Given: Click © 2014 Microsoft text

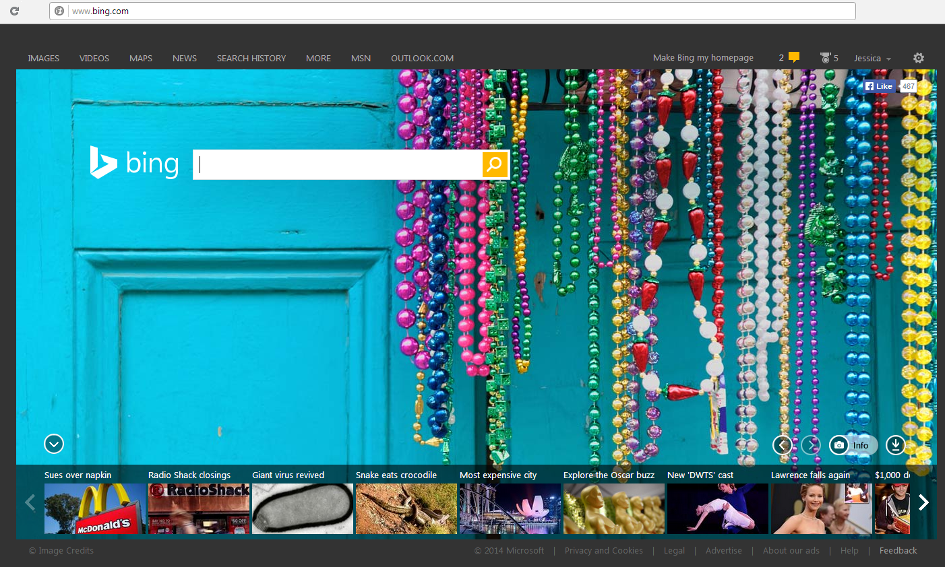Looking at the screenshot, I should click(509, 550).
